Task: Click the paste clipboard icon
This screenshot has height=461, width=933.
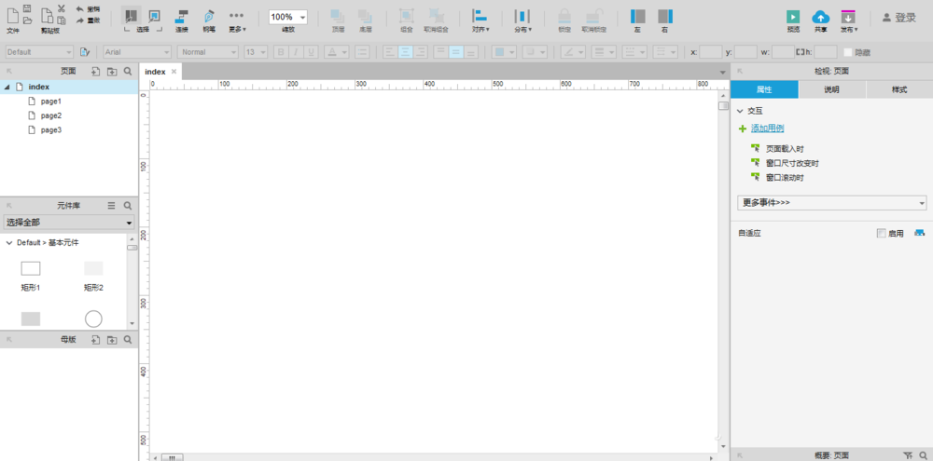Action: point(62,20)
